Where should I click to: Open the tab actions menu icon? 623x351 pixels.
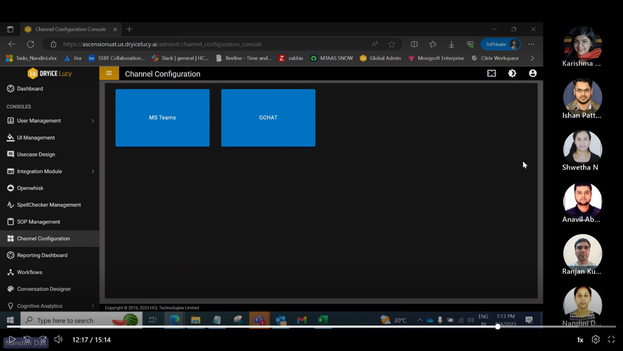click(10, 29)
